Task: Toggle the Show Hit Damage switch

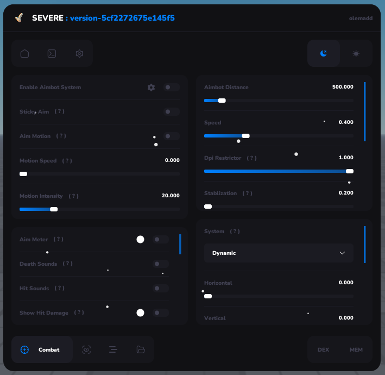Action: [x=161, y=313]
